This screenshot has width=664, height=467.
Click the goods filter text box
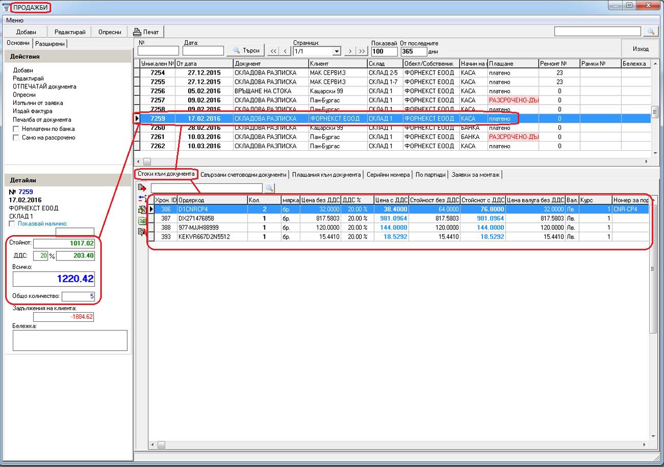tap(206, 188)
